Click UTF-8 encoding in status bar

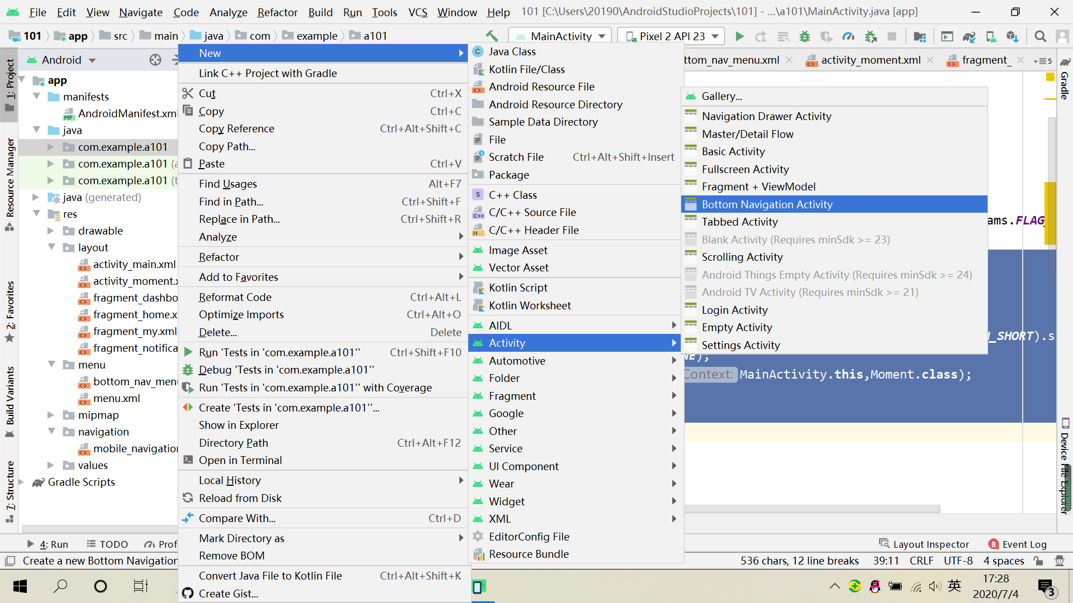tap(958, 561)
